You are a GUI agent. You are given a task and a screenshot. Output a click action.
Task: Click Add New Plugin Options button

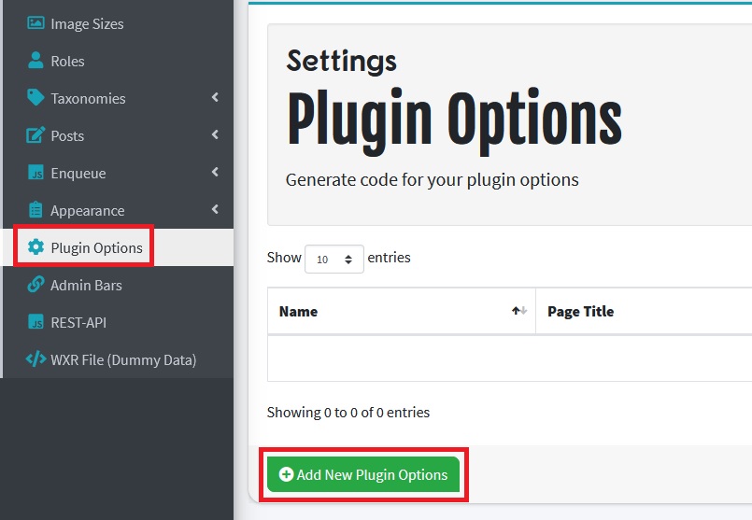[363, 474]
